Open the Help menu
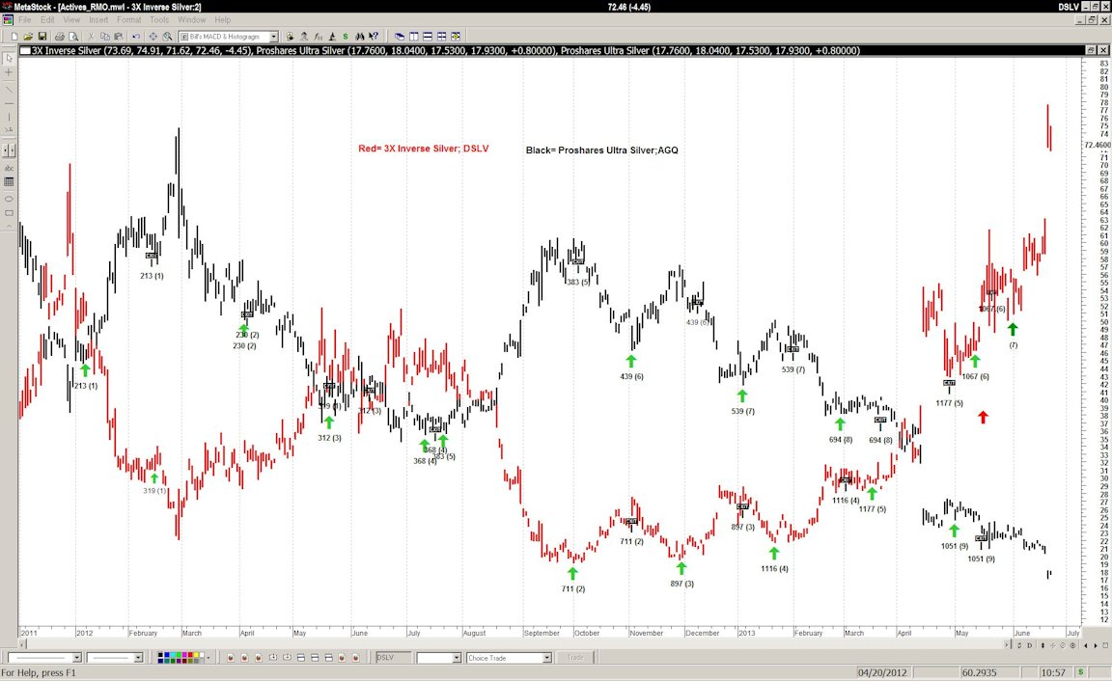Image resolution: width=1112 pixels, height=681 pixels. point(223,20)
